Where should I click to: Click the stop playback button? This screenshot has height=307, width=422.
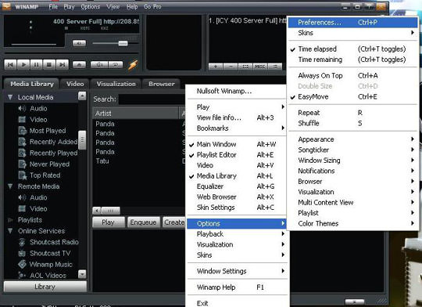[x=49, y=65]
